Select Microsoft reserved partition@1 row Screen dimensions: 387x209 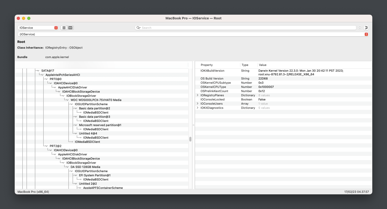tap(100, 125)
